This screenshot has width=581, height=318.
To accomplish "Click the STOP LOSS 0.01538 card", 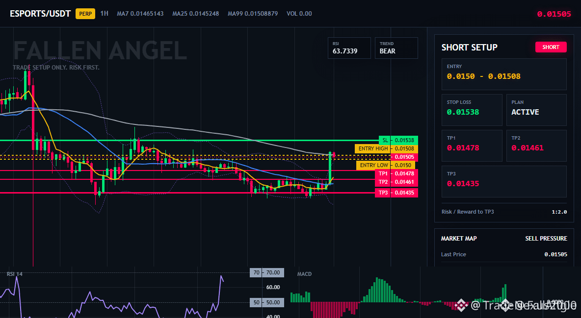I will coord(472,110).
